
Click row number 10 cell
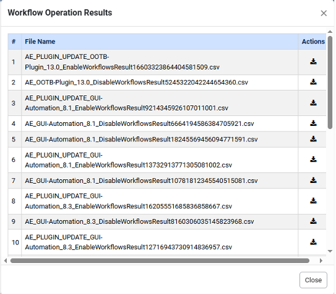(x=15, y=243)
